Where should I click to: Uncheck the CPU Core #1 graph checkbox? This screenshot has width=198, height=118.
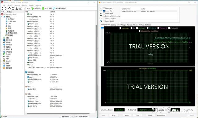[137, 28]
